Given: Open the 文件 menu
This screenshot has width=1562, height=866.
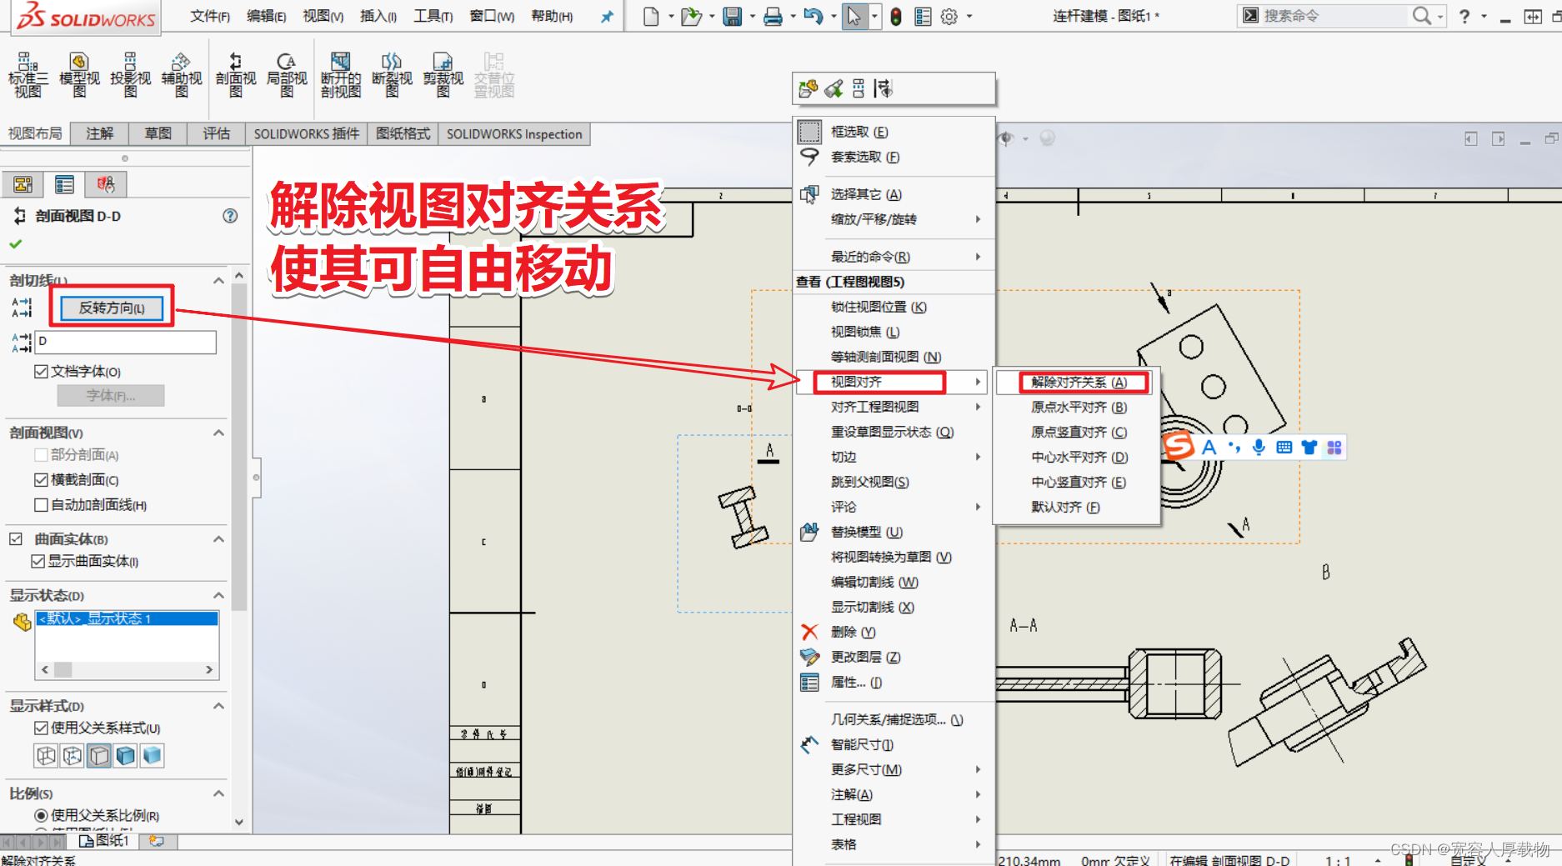Looking at the screenshot, I should 209,16.
